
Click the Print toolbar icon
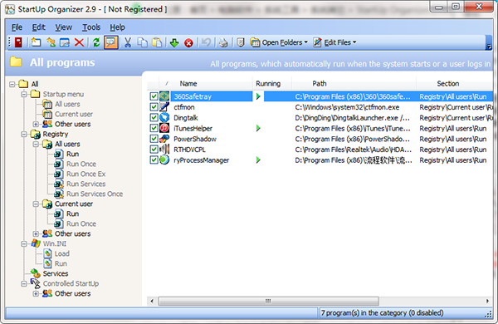click(223, 42)
